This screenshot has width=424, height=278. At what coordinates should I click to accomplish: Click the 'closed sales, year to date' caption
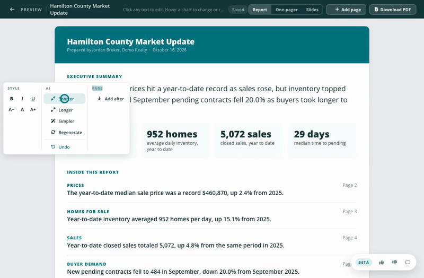(247, 143)
